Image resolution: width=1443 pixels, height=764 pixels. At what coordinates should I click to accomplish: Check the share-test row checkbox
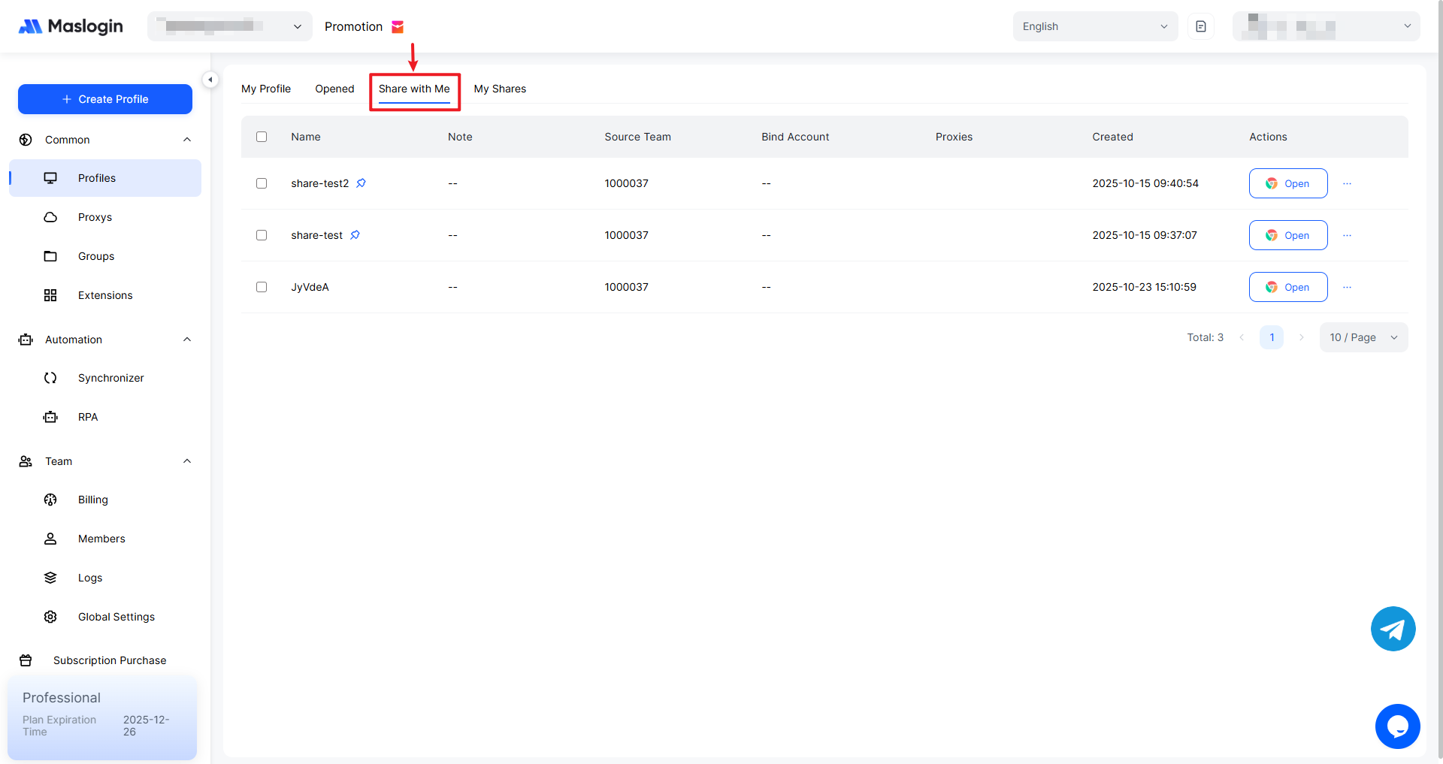[x=262, y=235]
